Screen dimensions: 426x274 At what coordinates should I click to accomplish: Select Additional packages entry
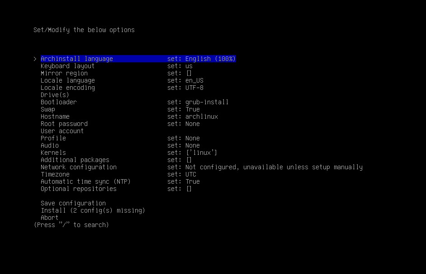(75, 160)
